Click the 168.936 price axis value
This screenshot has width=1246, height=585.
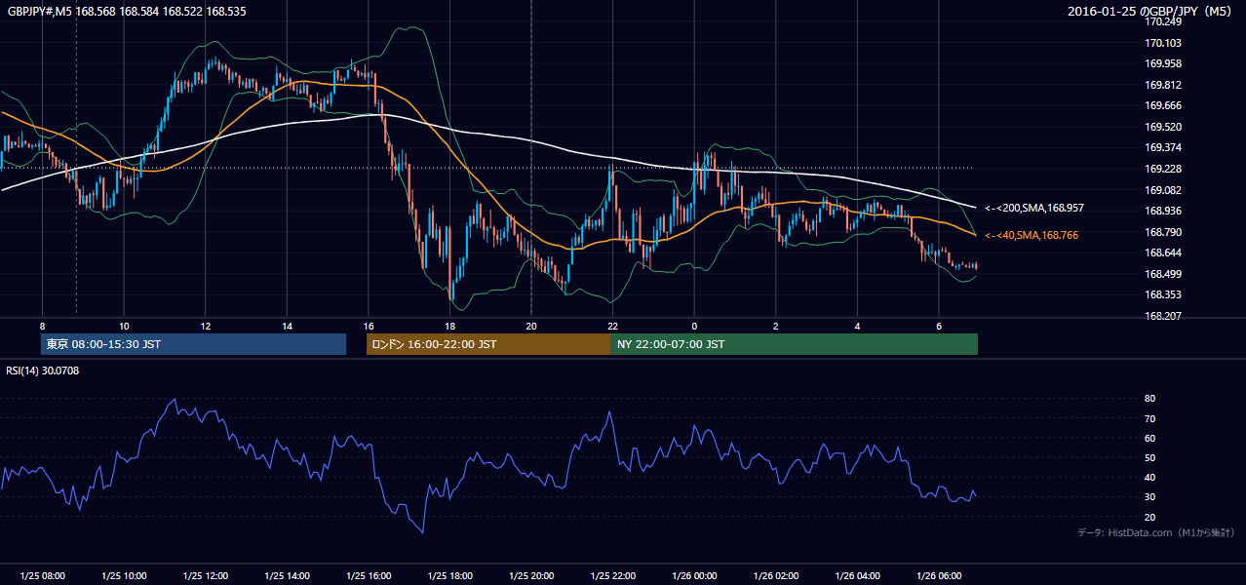[1162, 211]
